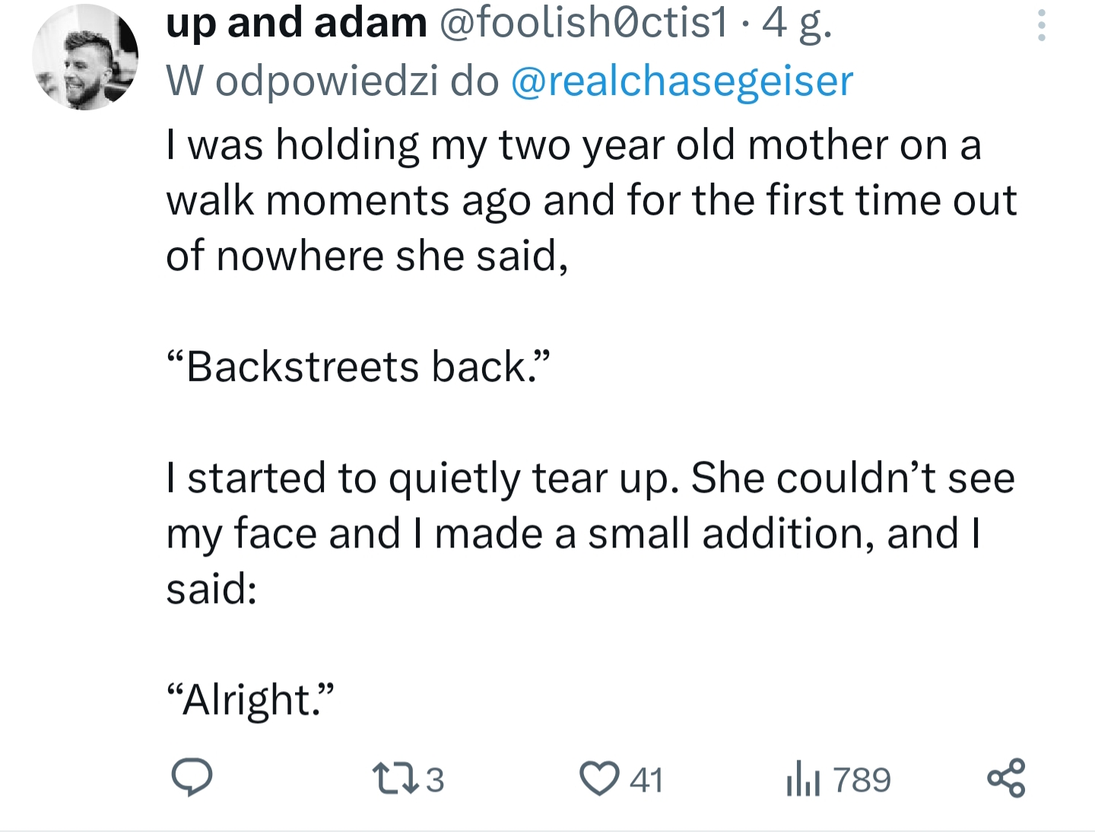This screenshot has width=1095, height=832.
Task: Click the retweet count of 3
Action: [434, 780]
